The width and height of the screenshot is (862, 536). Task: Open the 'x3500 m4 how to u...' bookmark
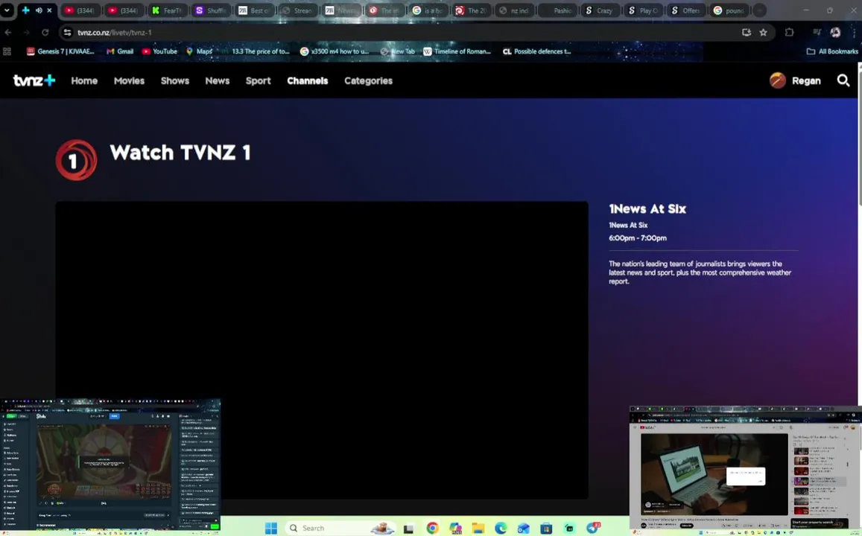click(335, 51)
